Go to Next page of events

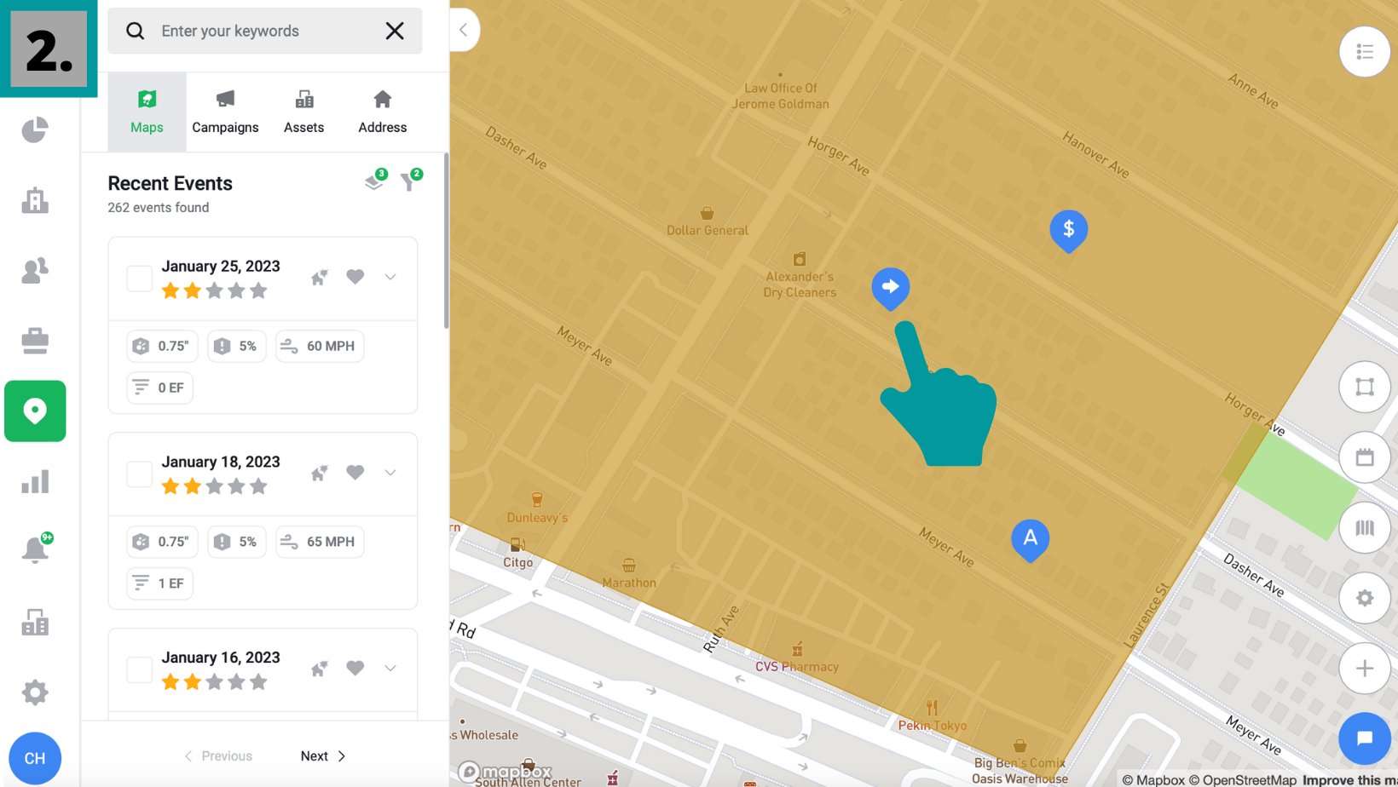[323, 756]
